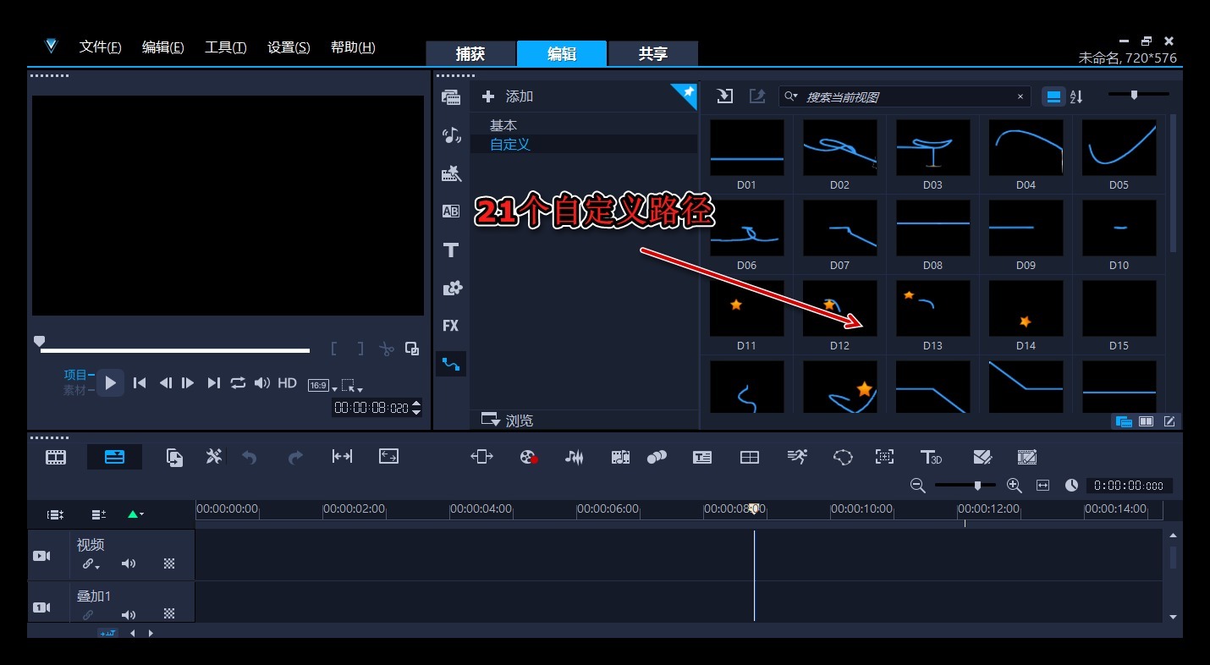Open the 帮助(H) menu

click(353, 47)
